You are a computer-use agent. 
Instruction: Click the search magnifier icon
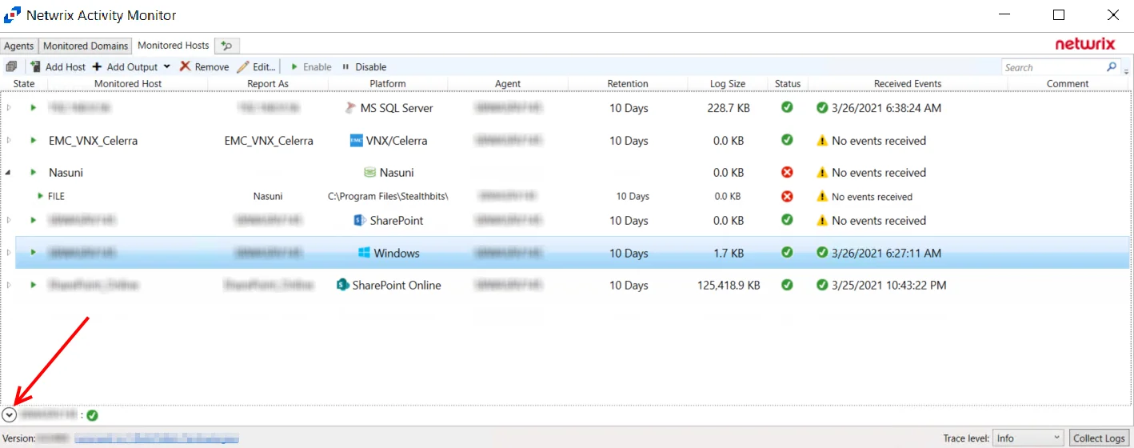(x=1112, y=67)
